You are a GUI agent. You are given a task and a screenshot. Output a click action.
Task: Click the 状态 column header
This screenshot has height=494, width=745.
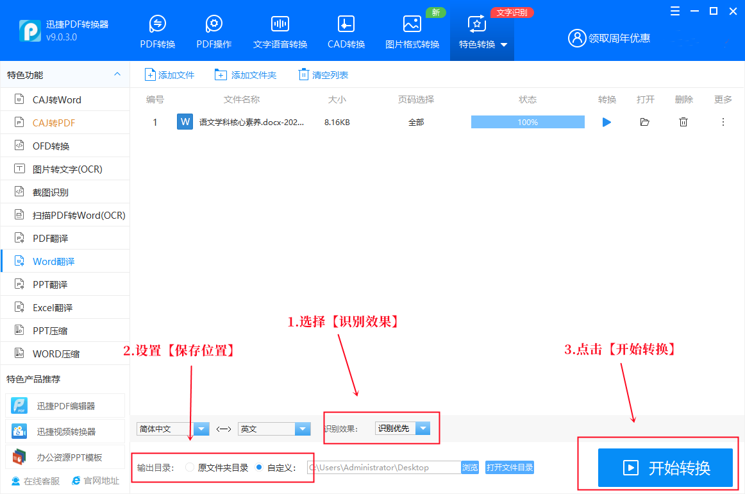pyautogui.click(x=528, y=99)
